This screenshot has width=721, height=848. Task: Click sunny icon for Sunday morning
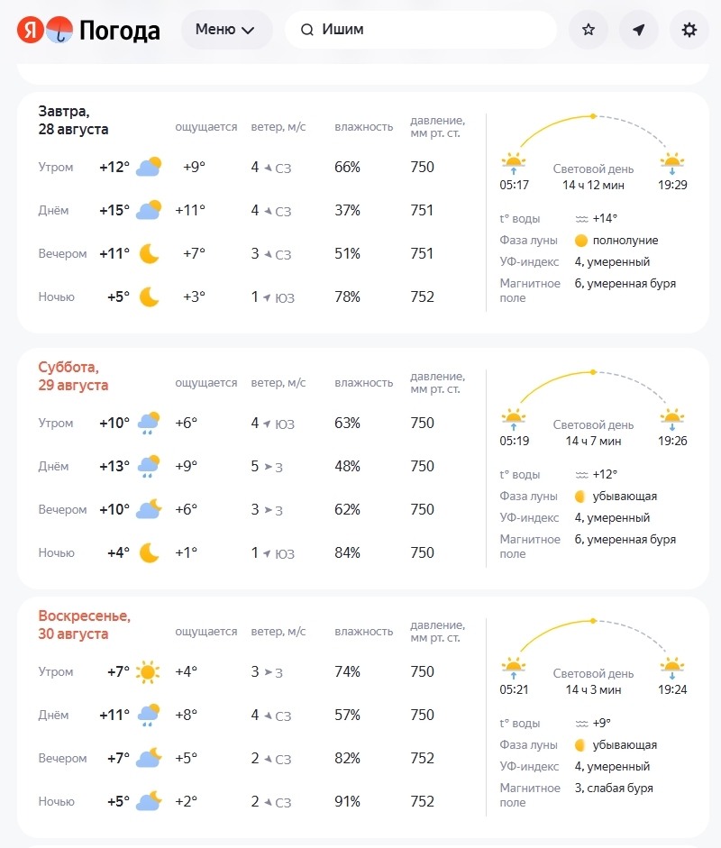click(x=148, y=671)
